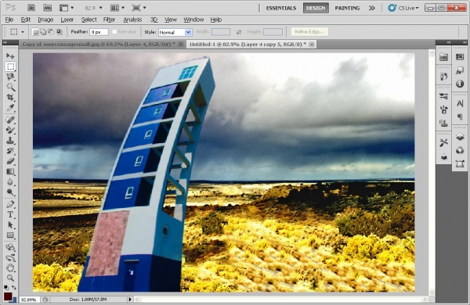Select the Blur tool

click(10, 181)
